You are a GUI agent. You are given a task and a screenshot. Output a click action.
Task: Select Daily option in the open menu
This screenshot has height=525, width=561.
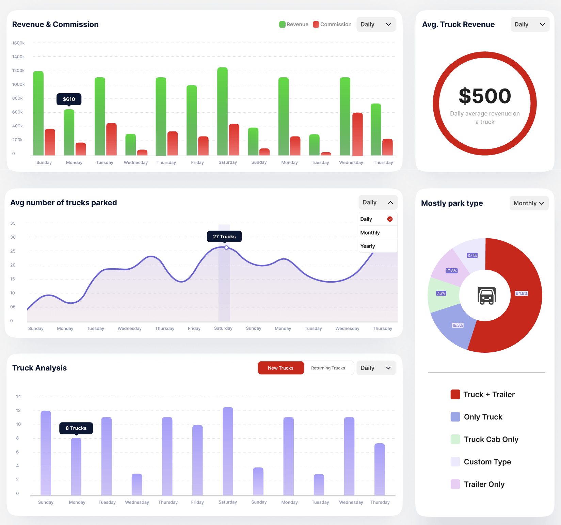(378, 219)
